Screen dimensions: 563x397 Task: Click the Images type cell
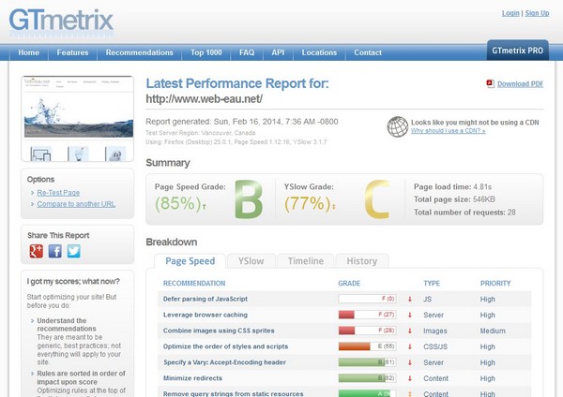click(435, 331)
